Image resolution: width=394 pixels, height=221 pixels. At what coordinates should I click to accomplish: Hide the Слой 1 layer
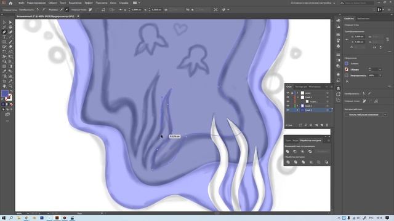(287, 97)
